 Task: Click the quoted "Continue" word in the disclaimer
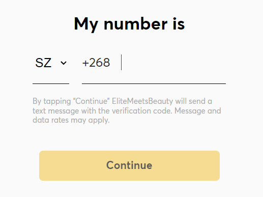pyautogui.click(x=91, y=101)
